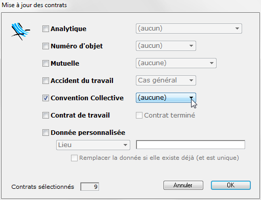Tick the Numéro d'objet checkbox
Image resolution: width=261 pixels, height=200 pixels.
[45, 46]
